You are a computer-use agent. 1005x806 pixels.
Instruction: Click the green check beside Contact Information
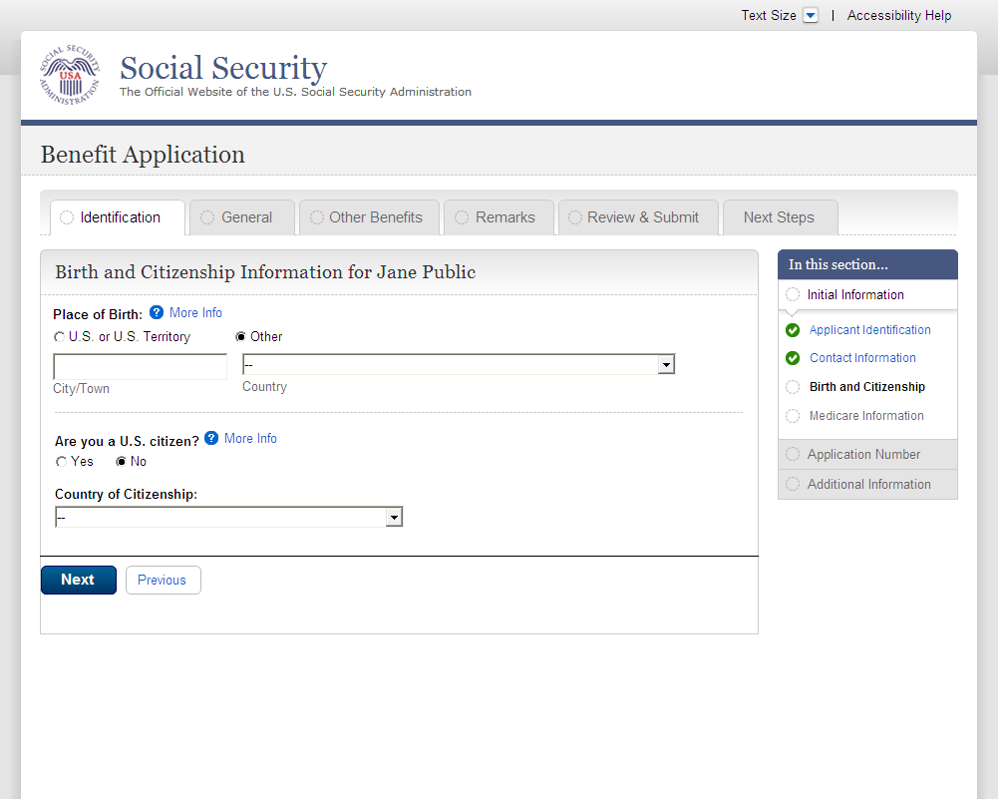point(793,358)
